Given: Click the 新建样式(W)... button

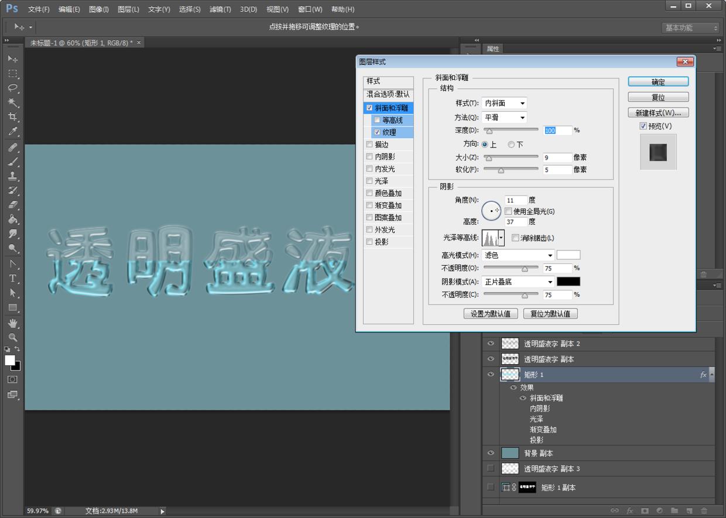Looking at the screenshot, I should click(x=658, y=113).
